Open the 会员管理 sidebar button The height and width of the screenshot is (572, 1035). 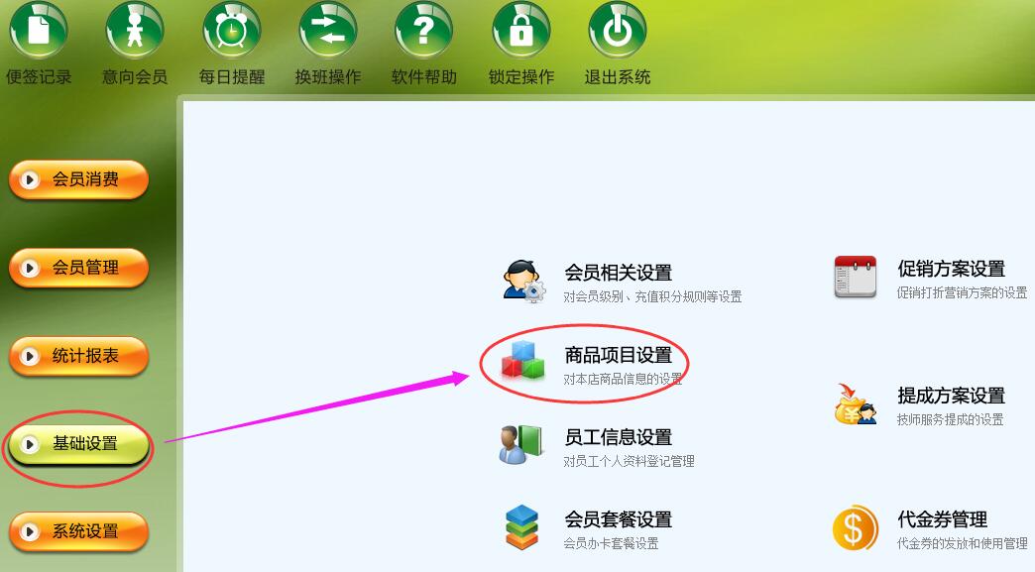(x=78, y=268)
